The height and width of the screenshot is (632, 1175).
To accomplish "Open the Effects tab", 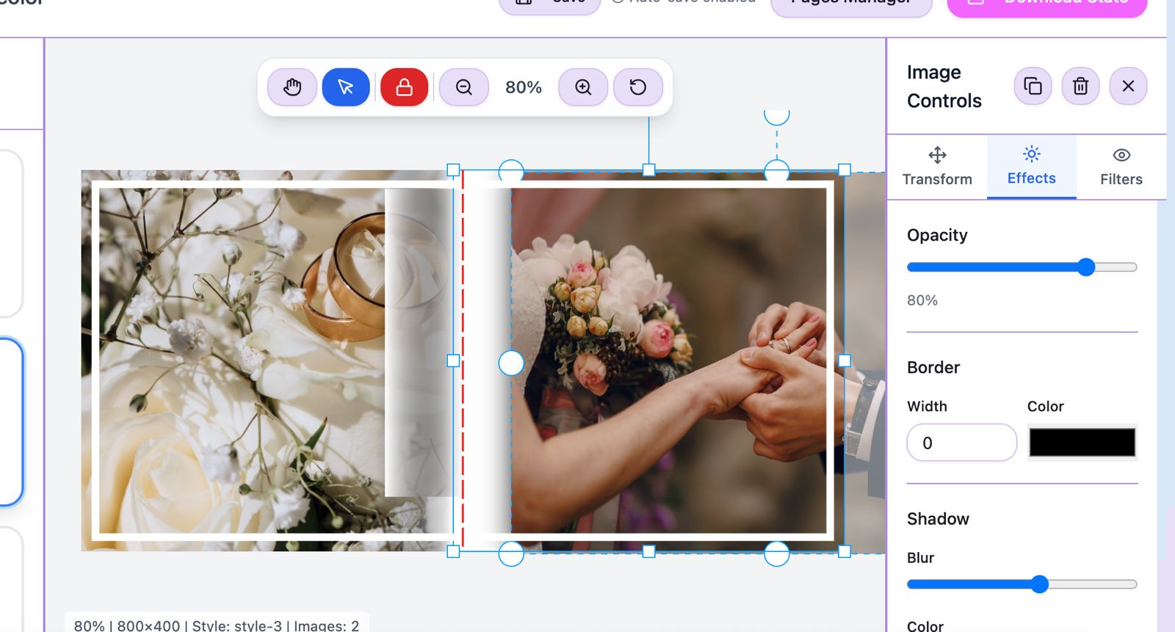I will coord(1031,167).
